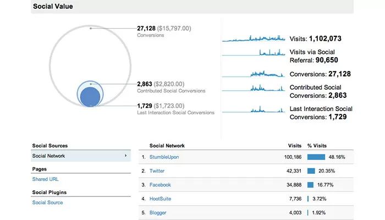Open the Twitter social network link
Viewport: 385px width, 220px height.
coord(157,171)
